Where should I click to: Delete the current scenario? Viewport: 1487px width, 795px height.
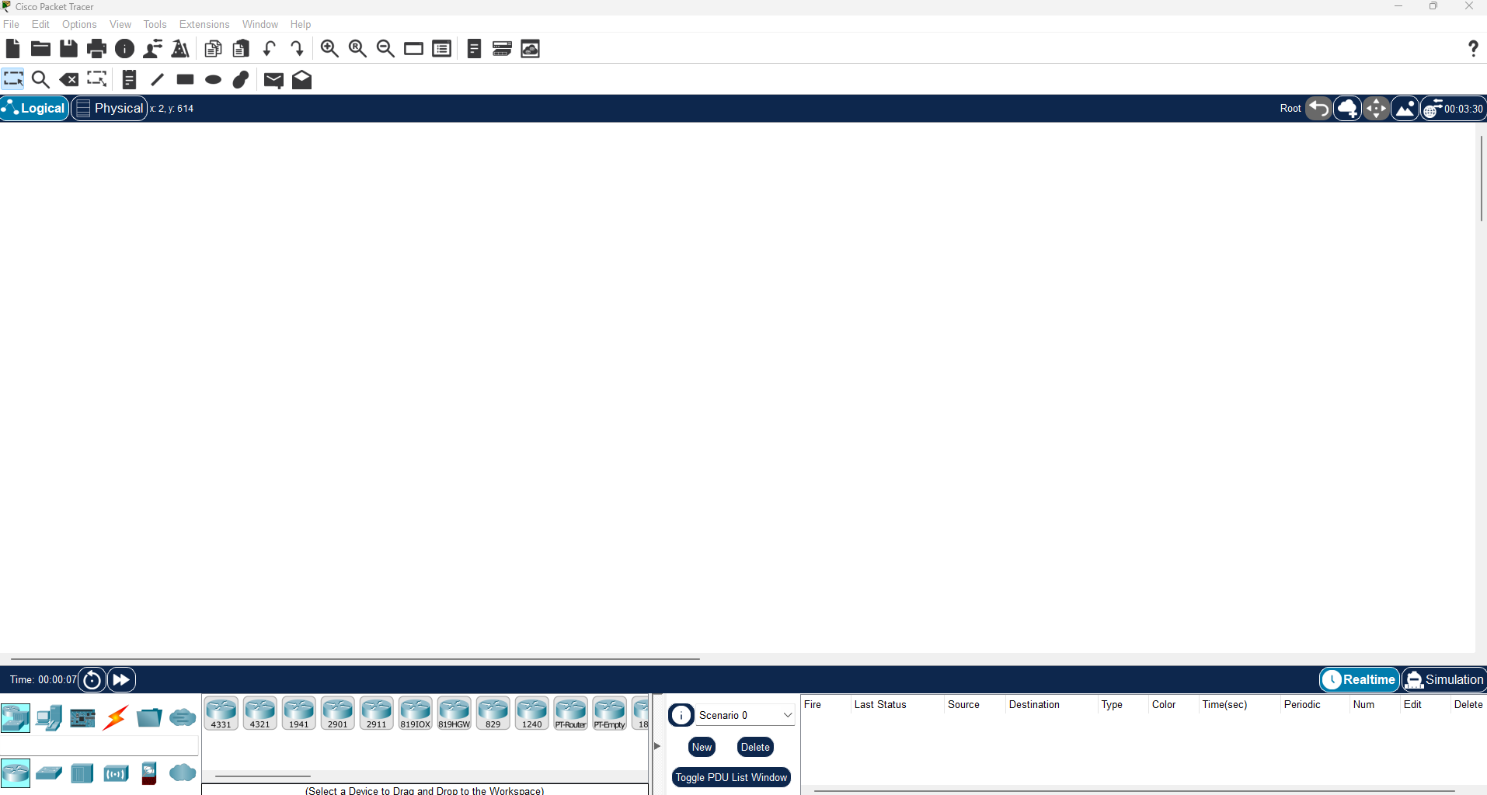(x=755, y=747)
